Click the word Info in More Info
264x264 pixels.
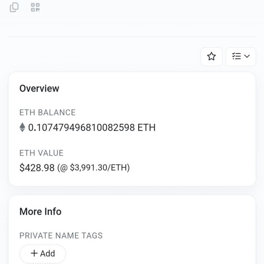[53, 211]
